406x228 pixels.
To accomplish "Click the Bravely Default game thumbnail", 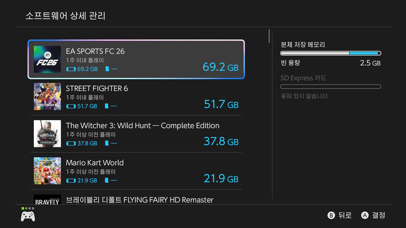I will tap(47, 200).
